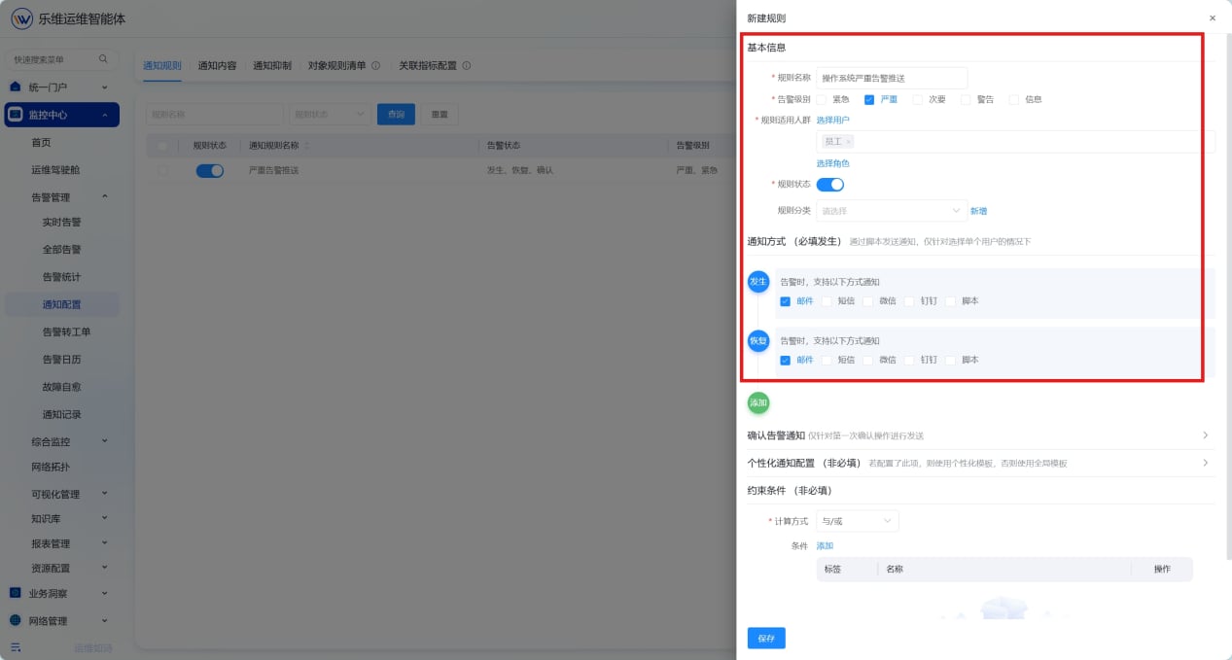Check the 次要 alarm level
The image size is (1232, 660).
click(x=918, y=99)
